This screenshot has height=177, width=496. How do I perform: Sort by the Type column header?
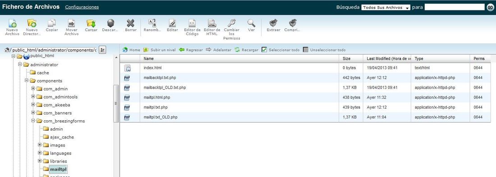tap(441, 59)
